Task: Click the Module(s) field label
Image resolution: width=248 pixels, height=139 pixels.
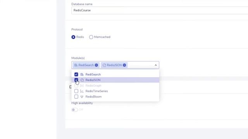Action: pos(78,58)
